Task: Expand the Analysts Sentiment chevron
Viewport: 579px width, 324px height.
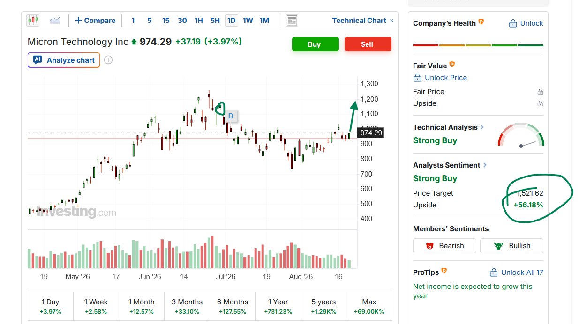Action: tap(485, 165)
